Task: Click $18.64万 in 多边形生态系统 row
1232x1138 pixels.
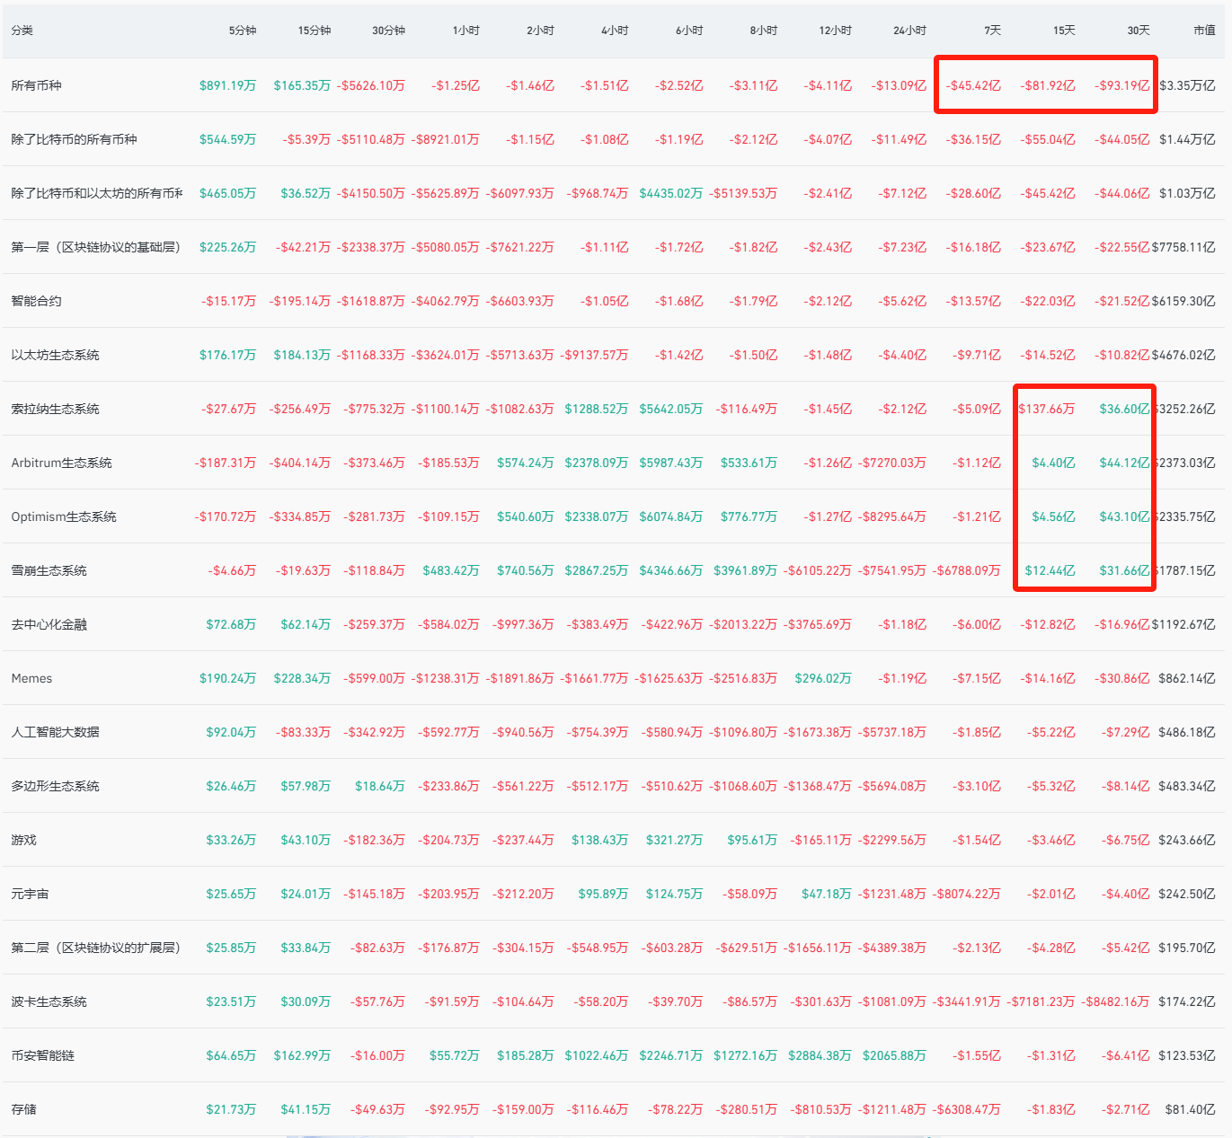Action: (380, 786)
